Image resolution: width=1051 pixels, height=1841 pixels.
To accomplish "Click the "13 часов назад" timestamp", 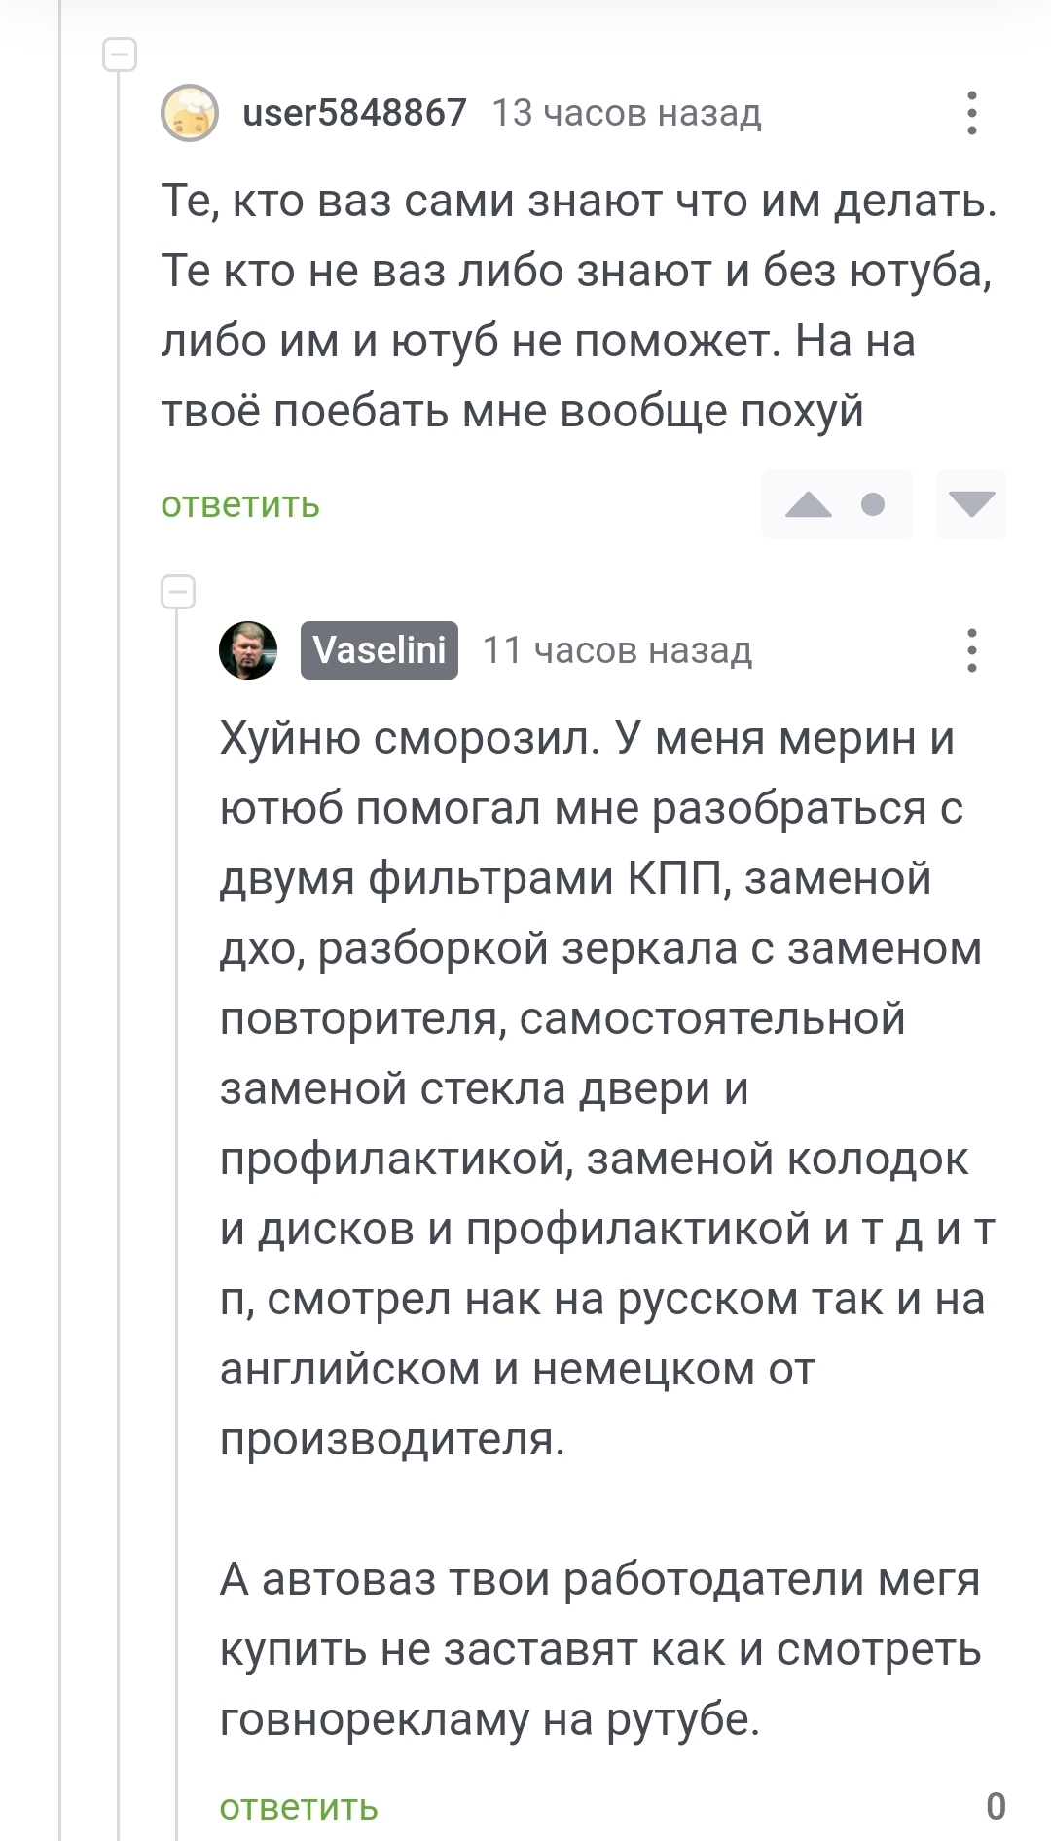I will (626, 113).
